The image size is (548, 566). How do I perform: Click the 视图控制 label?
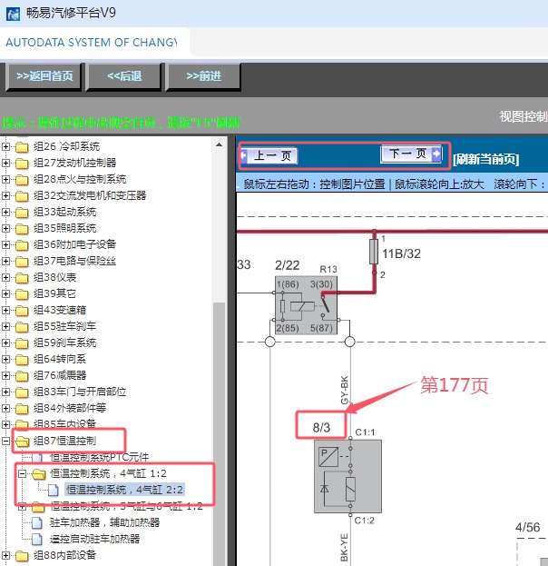(x=524, y=116)
